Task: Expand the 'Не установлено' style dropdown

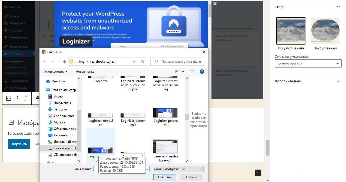Action: [308, 64]
